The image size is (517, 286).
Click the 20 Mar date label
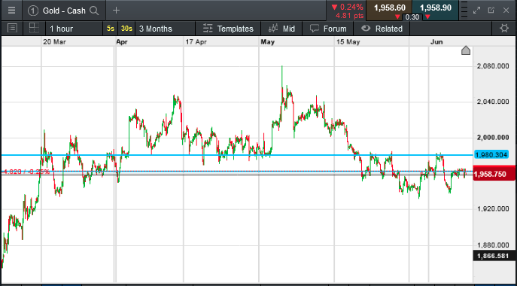[x=54, y=42]
